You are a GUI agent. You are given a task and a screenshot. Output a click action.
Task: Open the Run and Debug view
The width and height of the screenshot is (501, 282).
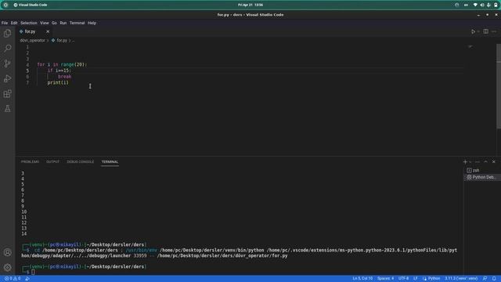tap(7, 78)
